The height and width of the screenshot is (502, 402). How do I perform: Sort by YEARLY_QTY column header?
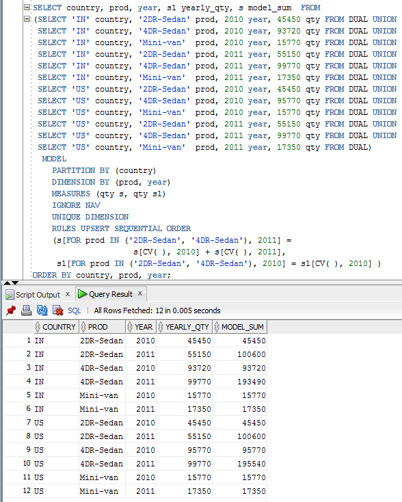185,327
